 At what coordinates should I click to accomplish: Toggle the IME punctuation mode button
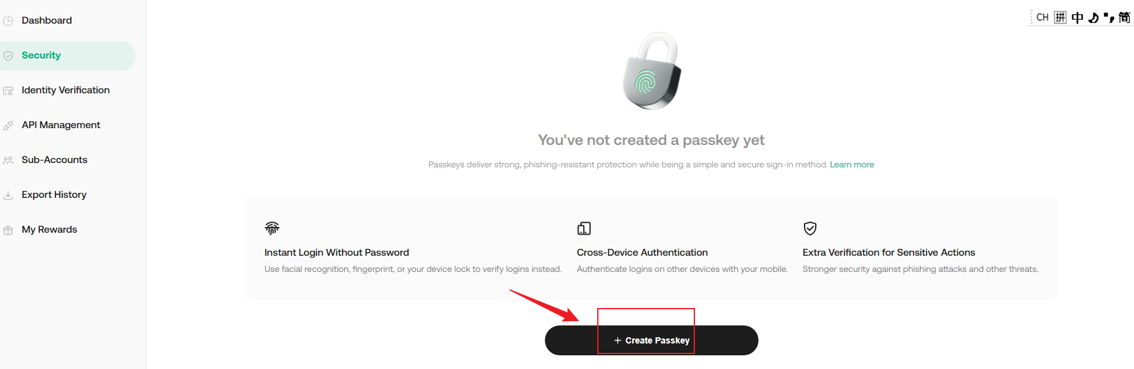(x=1109, y=17)
